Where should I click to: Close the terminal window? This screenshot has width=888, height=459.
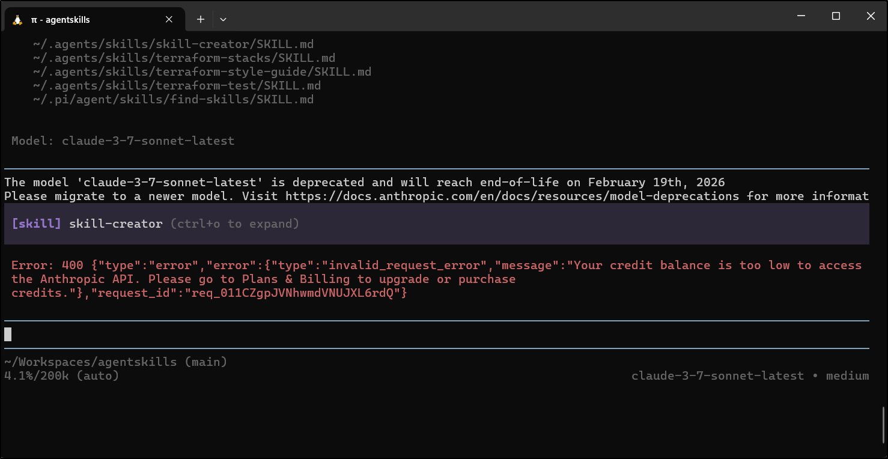pos(871,16)
